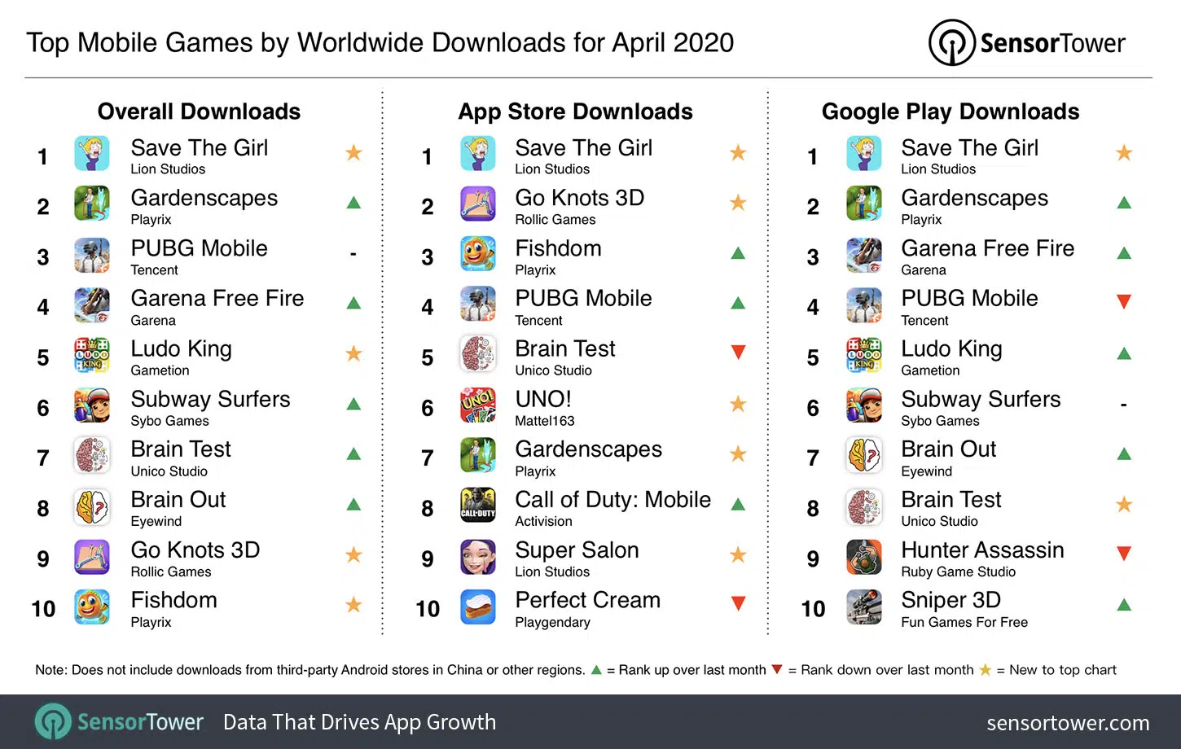Click the Fun Games For Free publisher name
This screenshot has height=749, width=1181.
tap(964, 623)
